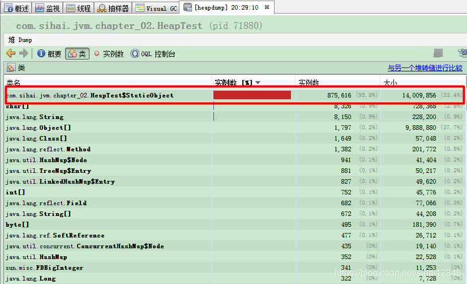Select the java.lang.ref.SoftReference row
The image size is (467, 284).
pos(235,235)
